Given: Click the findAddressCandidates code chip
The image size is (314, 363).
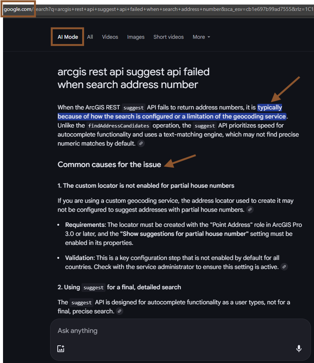Looking at the screenshot, I should click(x=118, y=126).
